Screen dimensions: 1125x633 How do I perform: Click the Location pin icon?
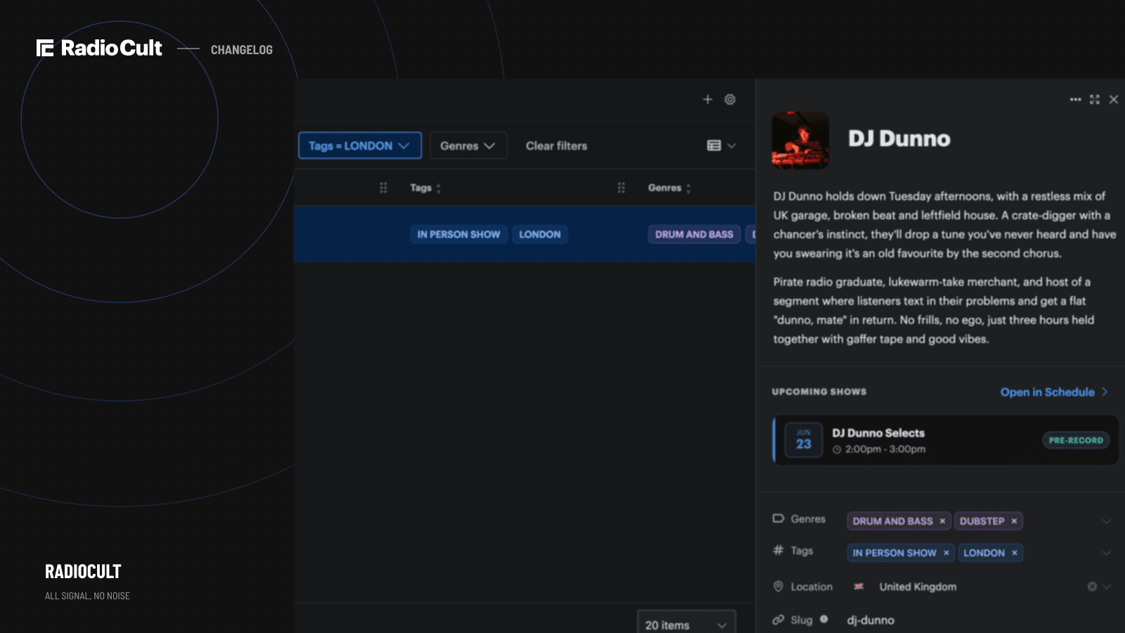pos(778,587)
